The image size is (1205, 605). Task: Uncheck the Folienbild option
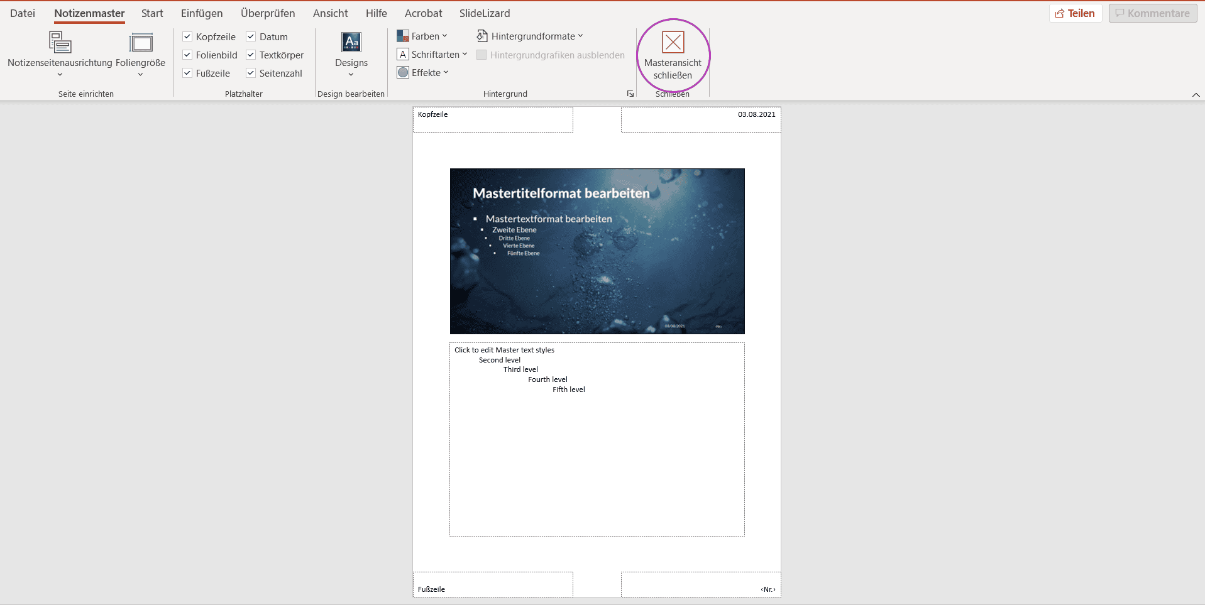187,55
